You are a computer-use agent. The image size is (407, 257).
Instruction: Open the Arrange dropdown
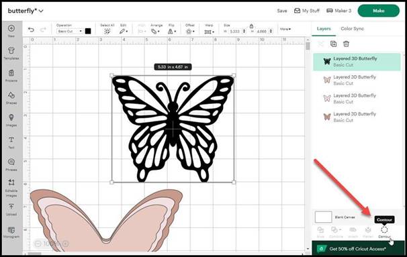point(155,32)
